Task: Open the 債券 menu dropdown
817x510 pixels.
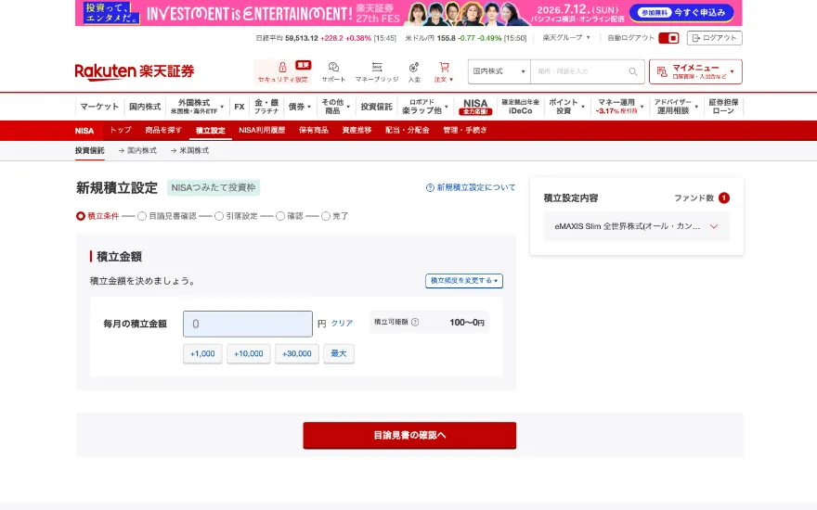Action: pyautogui.click(x=300, y=107)
